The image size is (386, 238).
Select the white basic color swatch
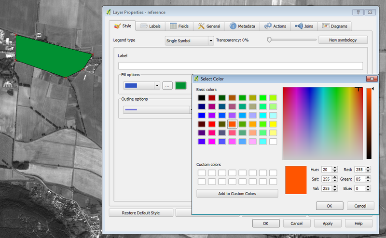[273, 142]
